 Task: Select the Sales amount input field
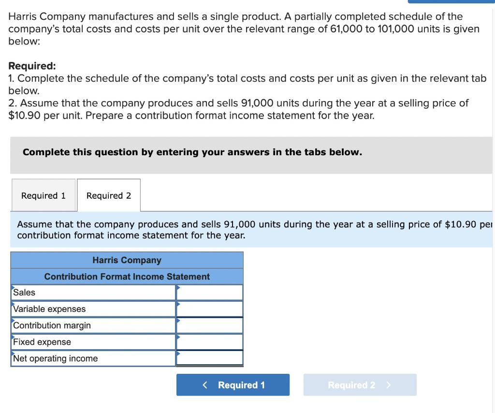pyautogui.click(x=210, y=292)
